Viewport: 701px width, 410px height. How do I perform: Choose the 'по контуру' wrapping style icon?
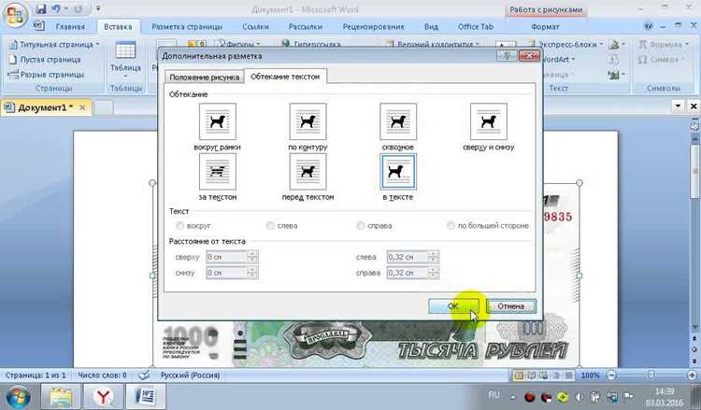tap(308, 121)
